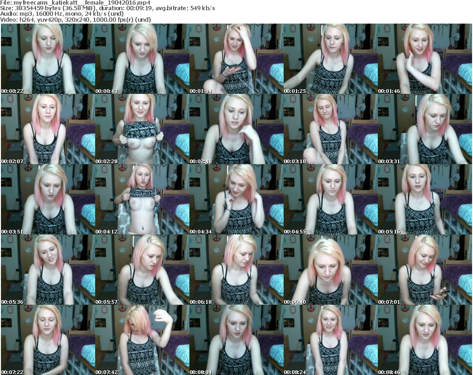The height and width of the screenshot is (375, 473).
Task: Open the frame thumbnail stamped 00:01:04
Action: tap(236, 59)
